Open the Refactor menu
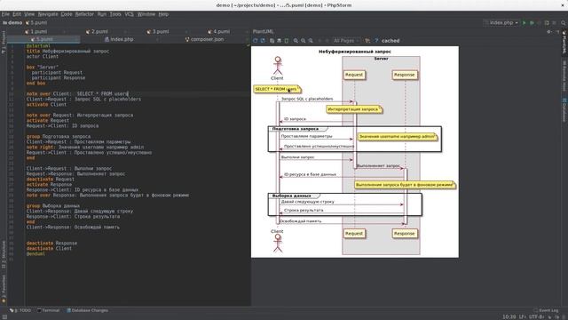This screenshot has width=568, height=320. [84, 14]
